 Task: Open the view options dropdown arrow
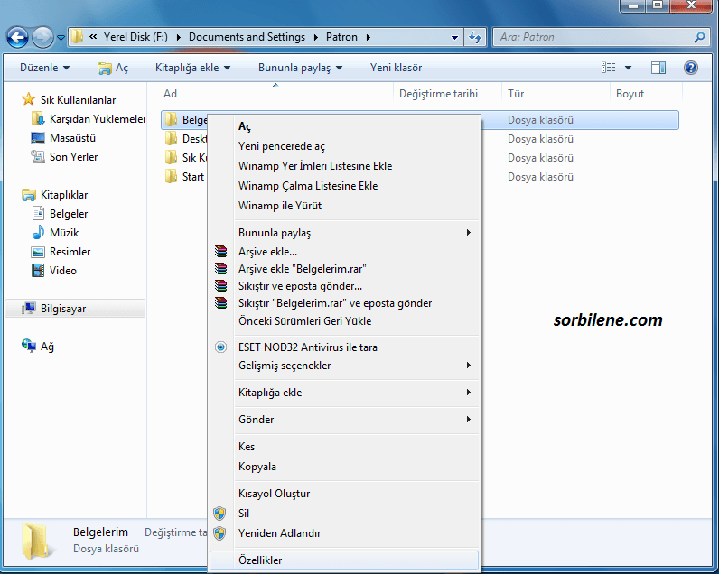tap(629, 68)
